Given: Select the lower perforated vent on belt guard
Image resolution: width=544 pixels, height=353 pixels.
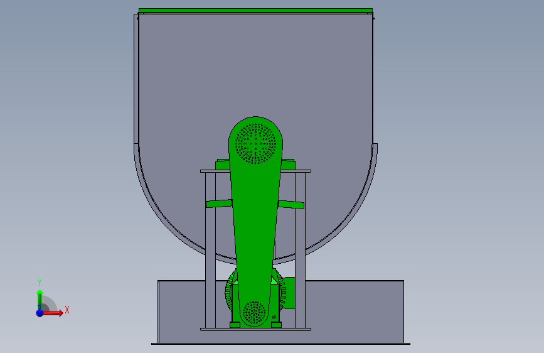Looking at the screenshot, I should [254, 312].
